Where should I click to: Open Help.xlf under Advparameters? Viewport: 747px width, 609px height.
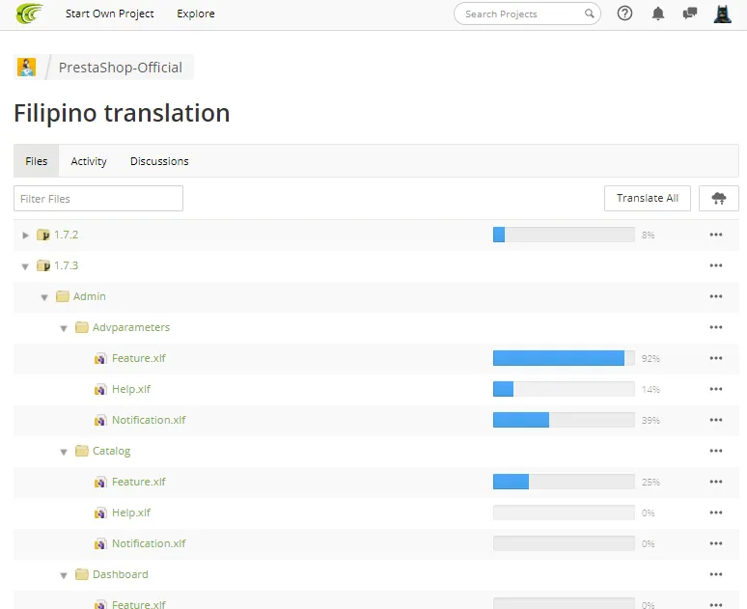tap(131, 389)
